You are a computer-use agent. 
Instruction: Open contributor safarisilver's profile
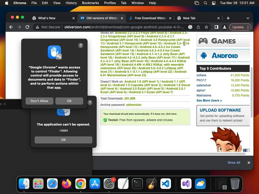pyautogui.click(x=204, y=85)
